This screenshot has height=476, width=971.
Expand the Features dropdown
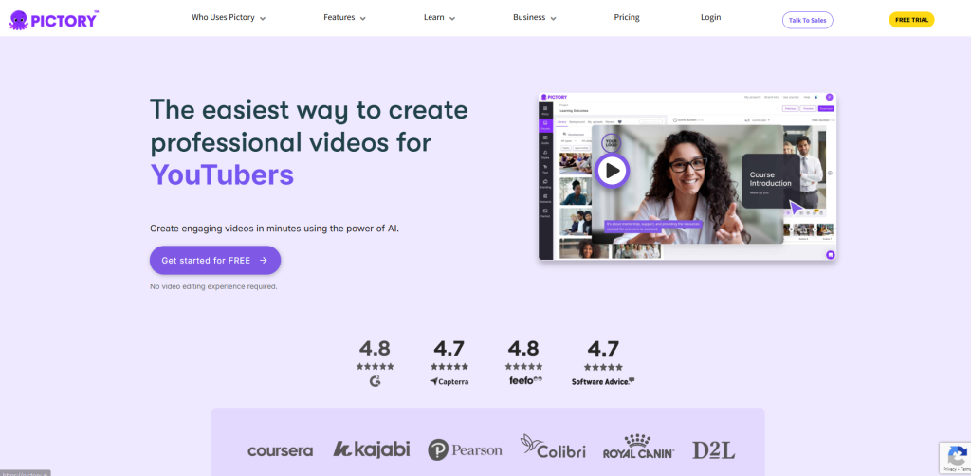pyautogui.click(x=344, y=18)
